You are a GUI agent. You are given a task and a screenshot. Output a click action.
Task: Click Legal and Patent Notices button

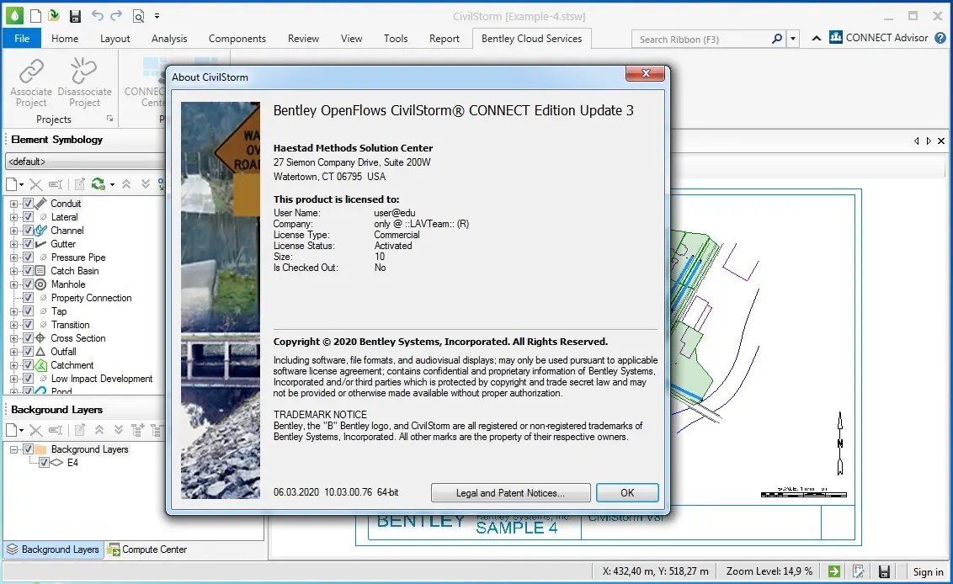510,493
